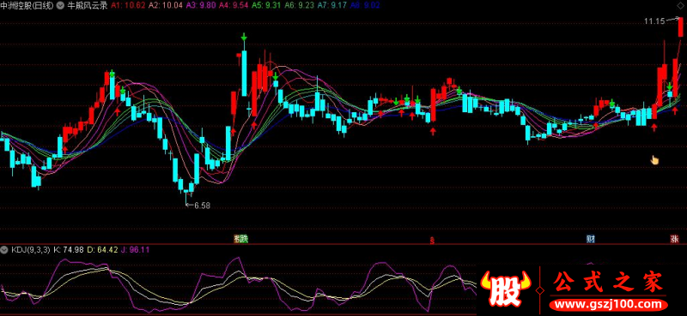Click the blue 财 financial report marker
The height and width of the screenshot is (316, 687).
point(591,239)
